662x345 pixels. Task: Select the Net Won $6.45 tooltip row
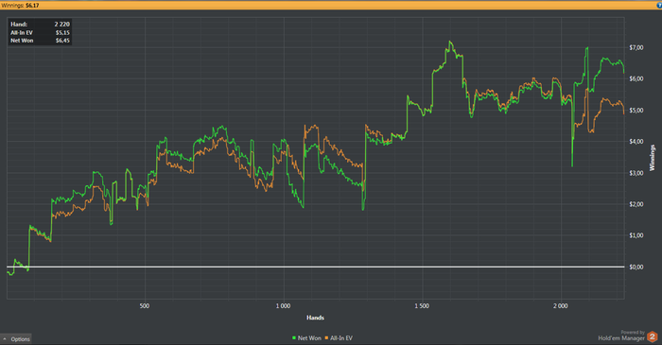[x=40, y=41]
